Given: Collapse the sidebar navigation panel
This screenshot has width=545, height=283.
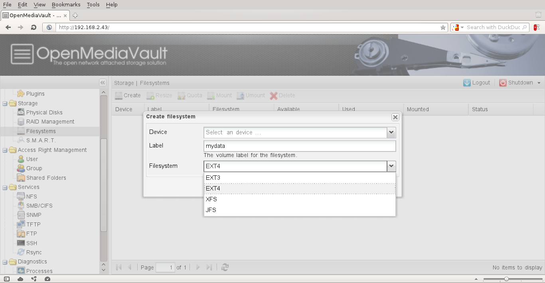Looking at the screenshot, I should point(103,83).
